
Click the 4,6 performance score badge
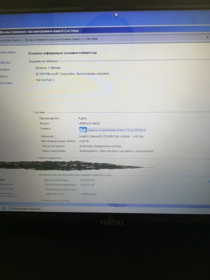tap(83, 130)
